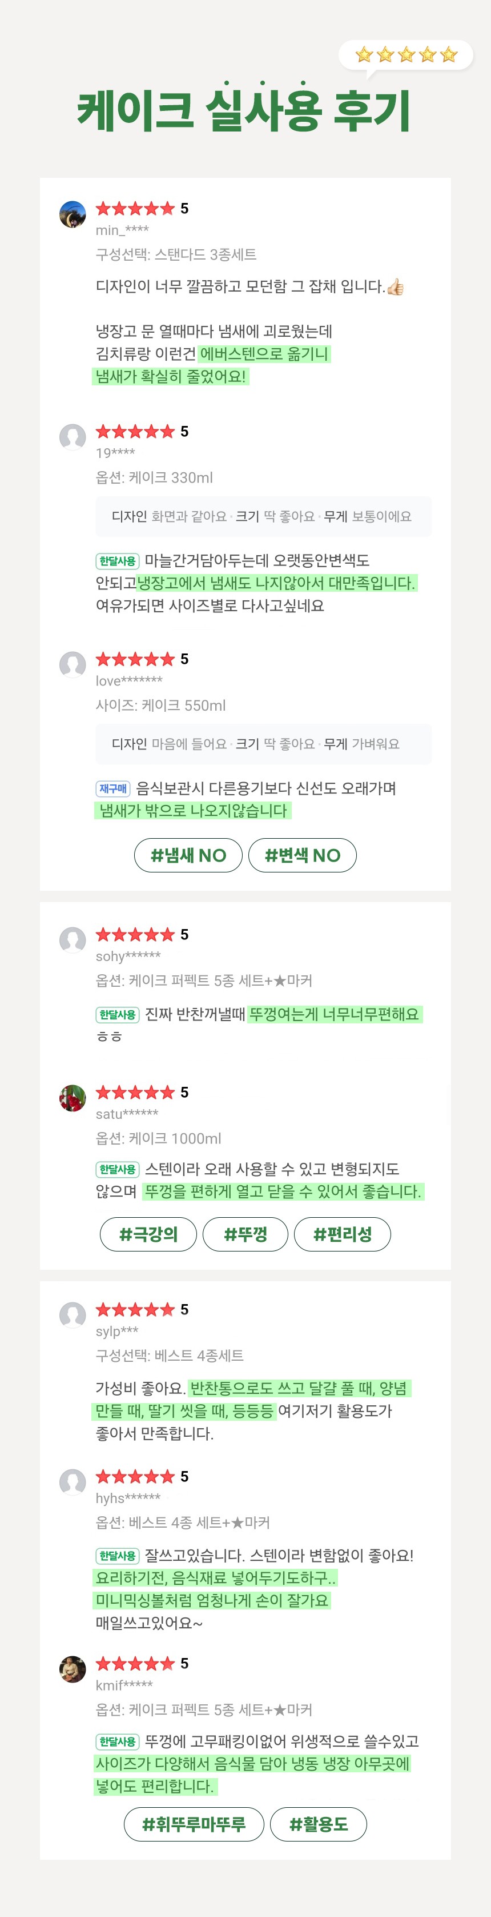The height and width of the screenshot is (1917, 491).
Task: Select the #냄새 NO hashtag pill
Action: click(x=188, y=855)
